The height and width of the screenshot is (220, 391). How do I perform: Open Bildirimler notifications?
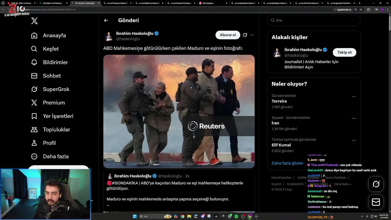[x=49, y=62]
